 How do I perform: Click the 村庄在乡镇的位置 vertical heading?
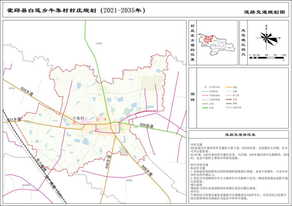[x=192, y=43]
